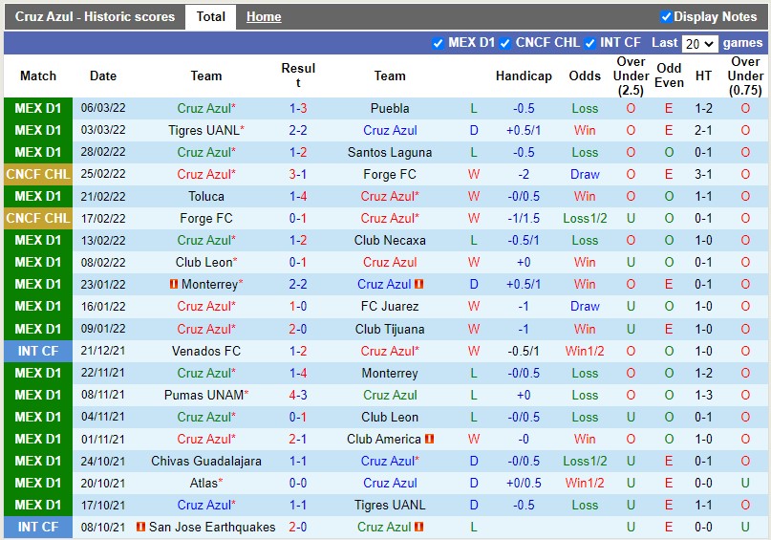Screen dimensions: 771x540
Task: Open the Puebla team link
Action: click(x=390, y=108)
